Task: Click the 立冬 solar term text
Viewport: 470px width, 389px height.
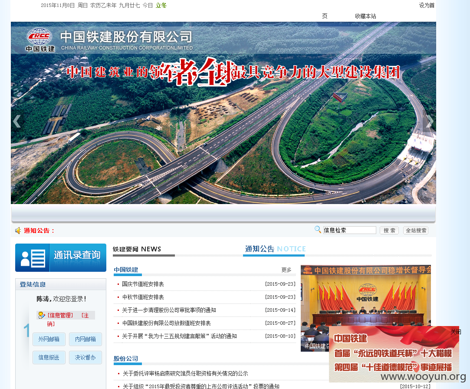Action: click(161, 5)
